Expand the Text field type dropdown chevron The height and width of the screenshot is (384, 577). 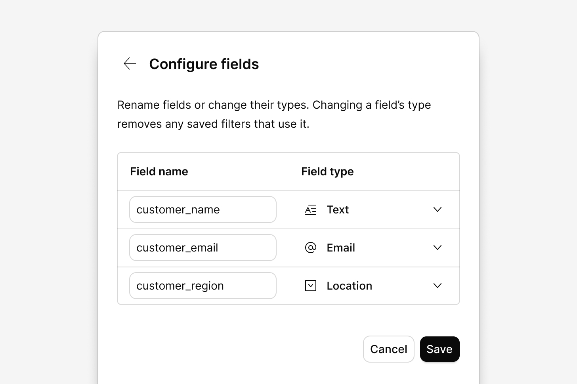point(438,209)
